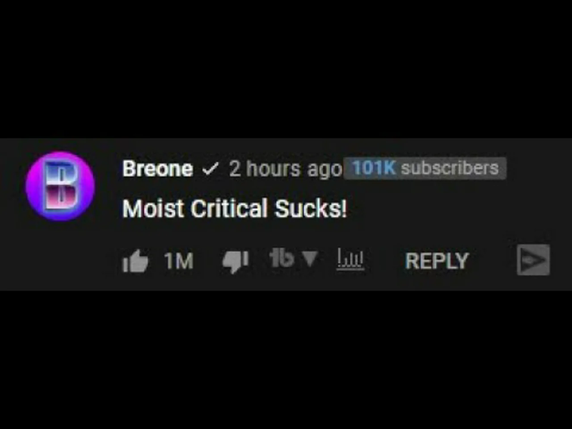Click the arrow icon right of REPLY

pyautogui.click(x=533, y=260)
